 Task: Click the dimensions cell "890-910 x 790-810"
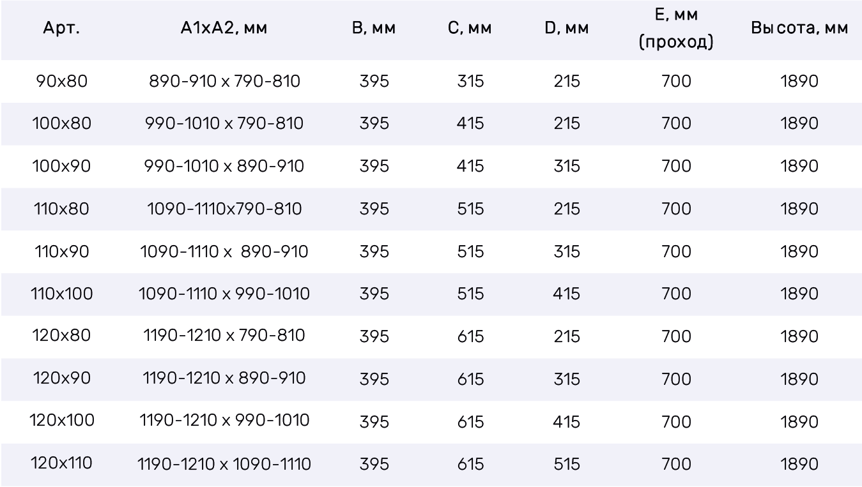click(225, 82)
